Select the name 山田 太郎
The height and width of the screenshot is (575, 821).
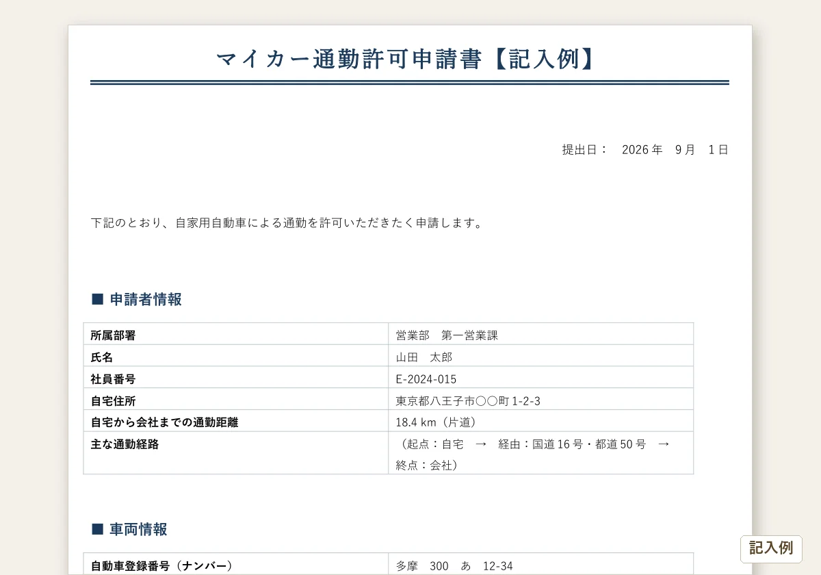coord(424,357)
